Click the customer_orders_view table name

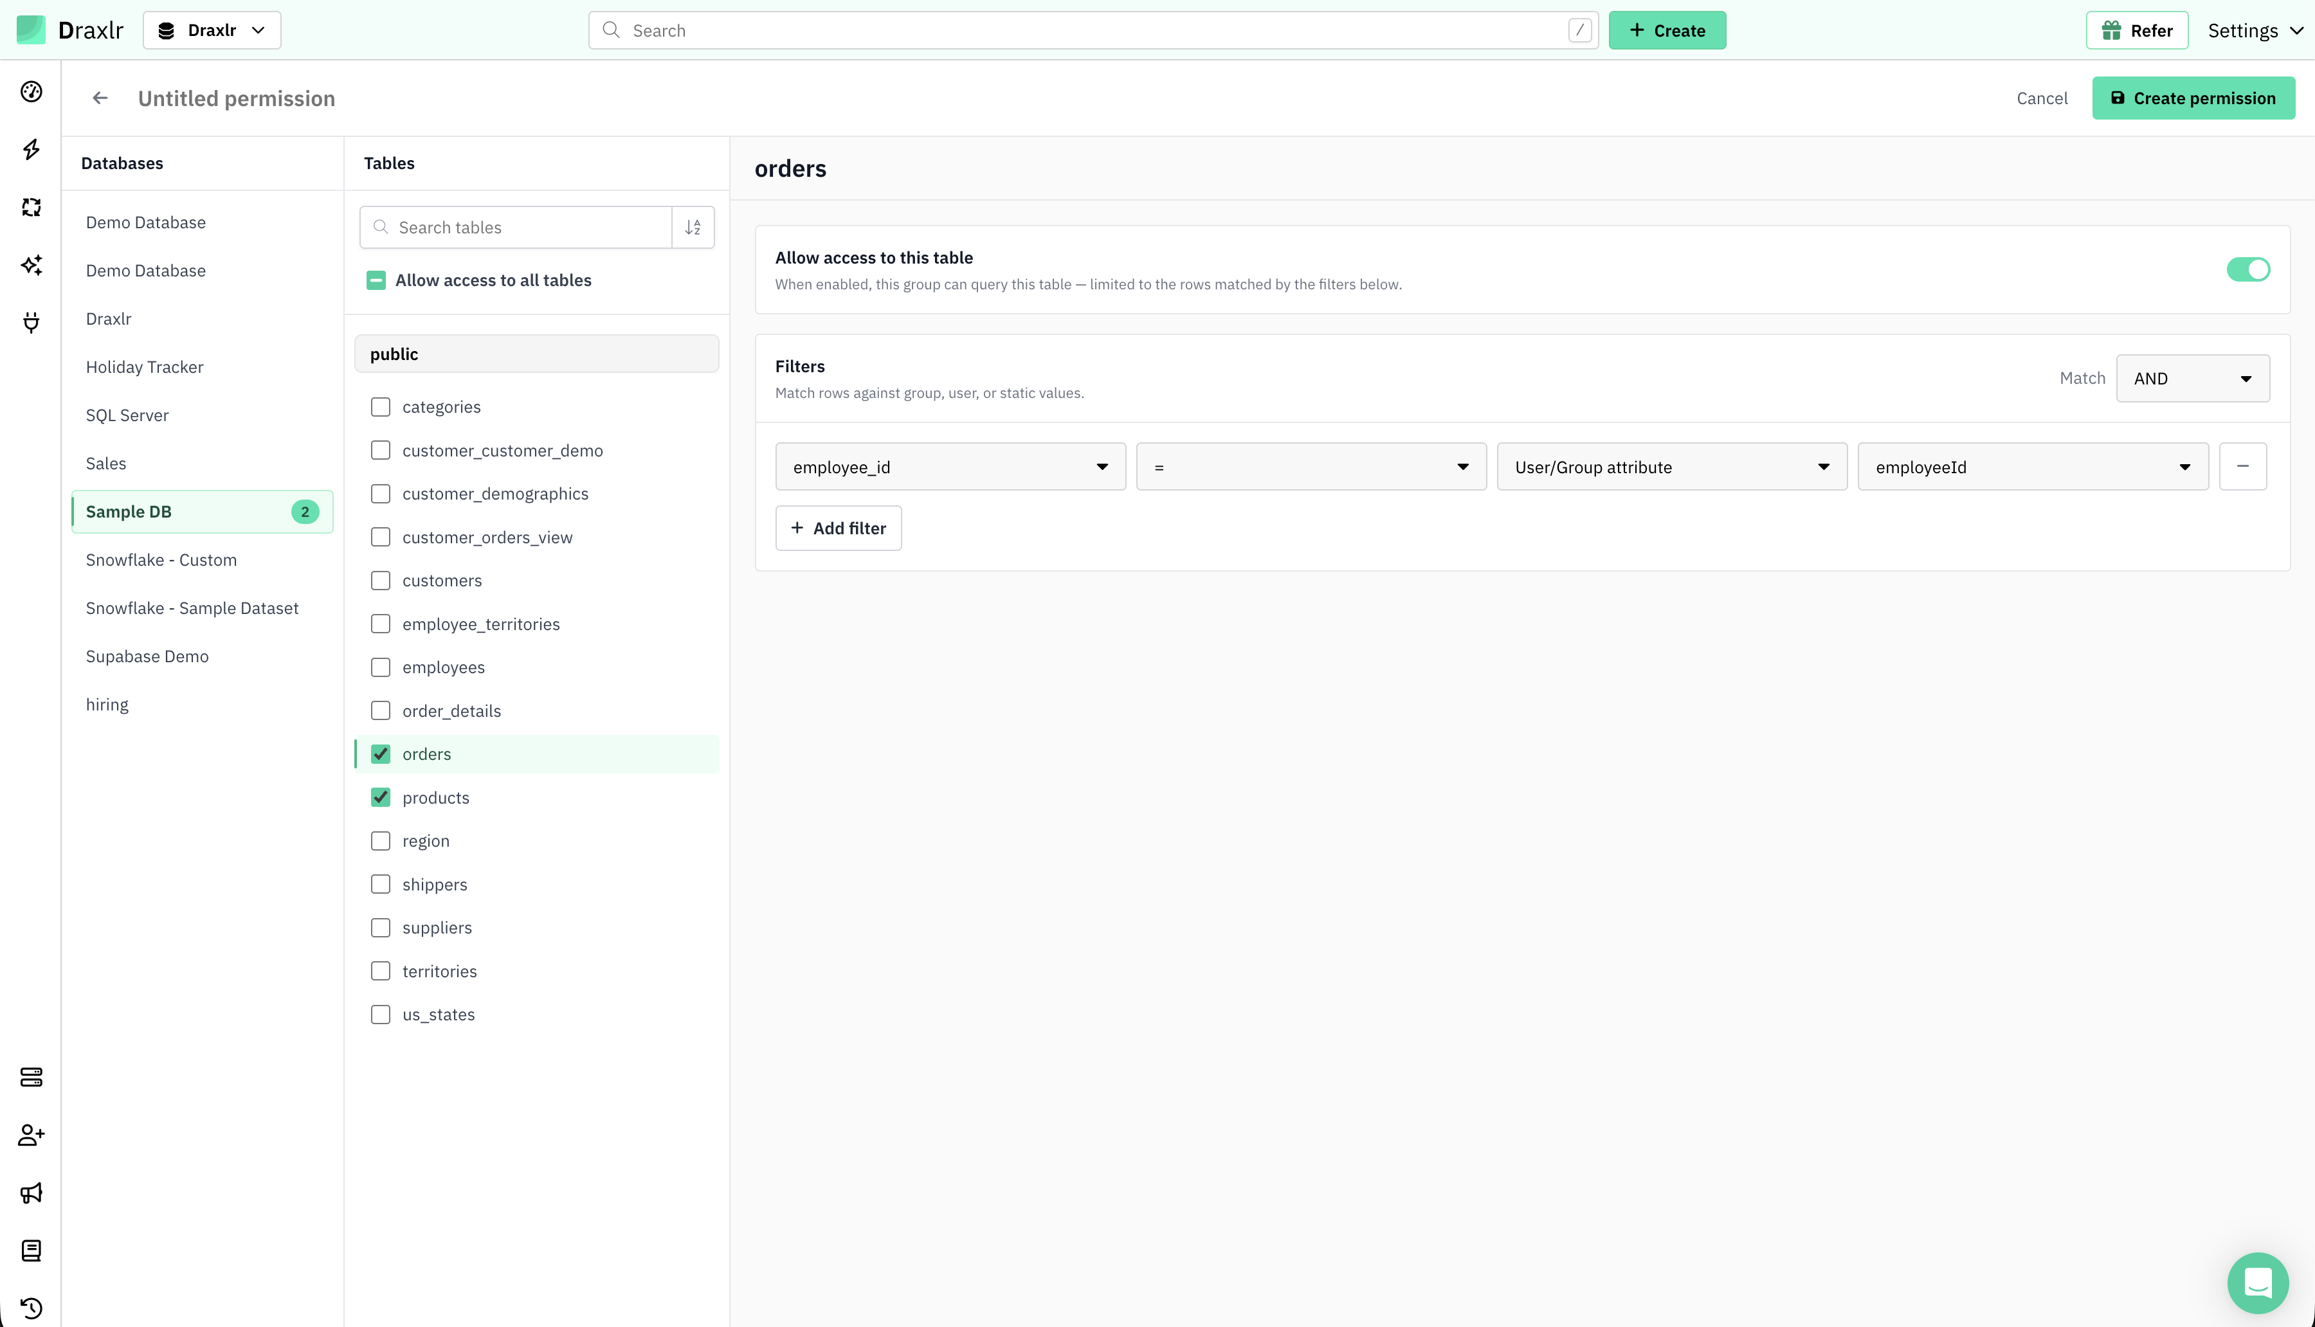(487, 537)
